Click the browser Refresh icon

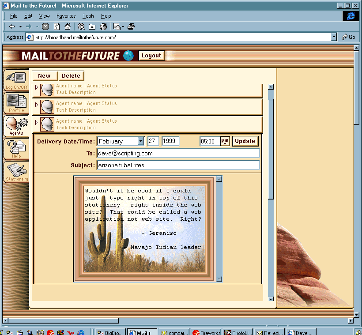pos(57,26)
